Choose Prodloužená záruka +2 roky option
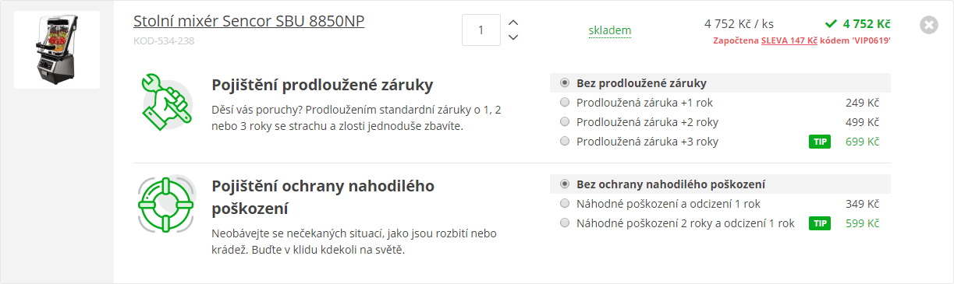The image size is (954, 284). pos(720,122)
